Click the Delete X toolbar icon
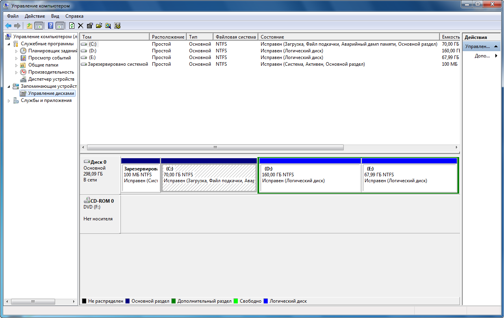 (80, 26)
